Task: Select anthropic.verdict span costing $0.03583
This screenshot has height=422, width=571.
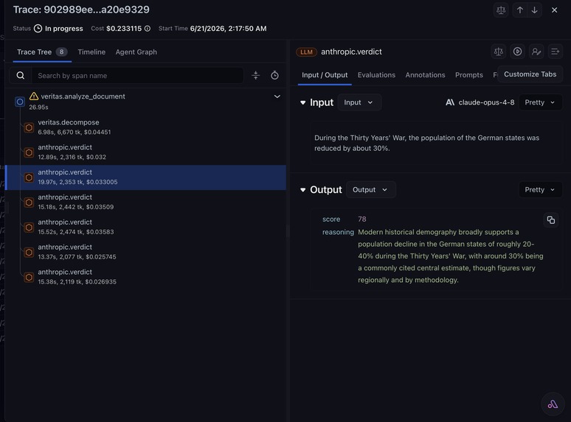Action: (x=145, y=227)
